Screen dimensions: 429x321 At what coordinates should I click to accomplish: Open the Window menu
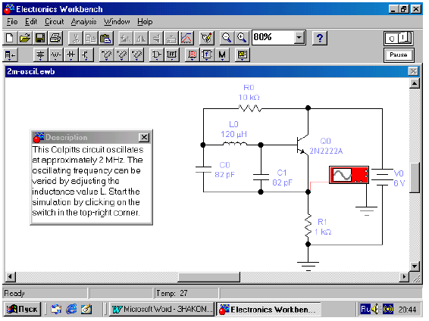click(117, 22)
